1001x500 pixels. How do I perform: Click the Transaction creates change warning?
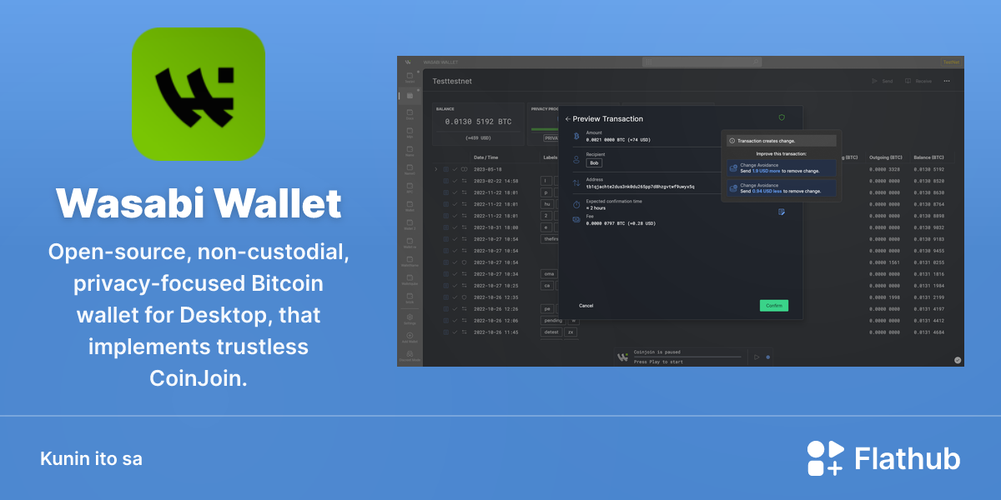click(x=781, y=141)
